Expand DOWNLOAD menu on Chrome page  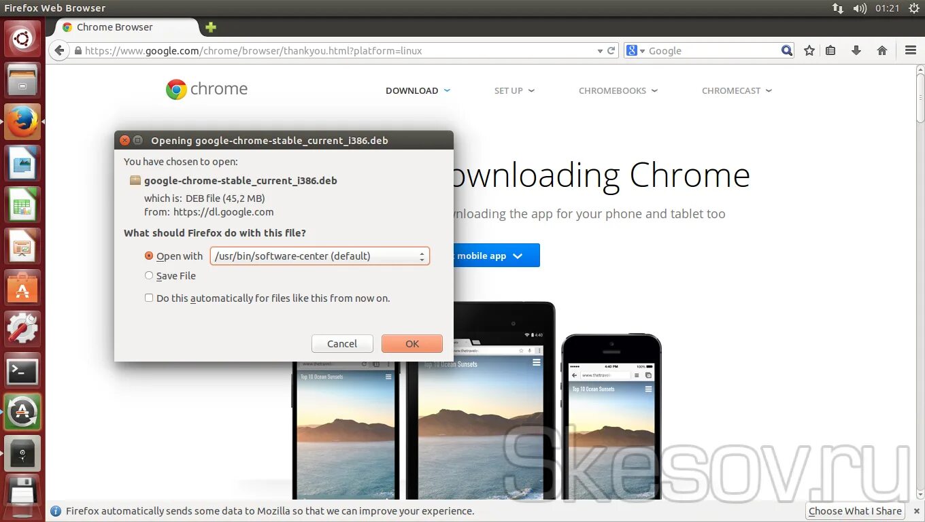pos(418,90)
